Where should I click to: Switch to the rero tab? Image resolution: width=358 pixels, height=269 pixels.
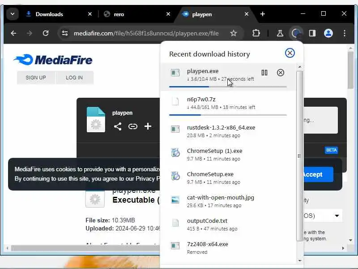119,14
